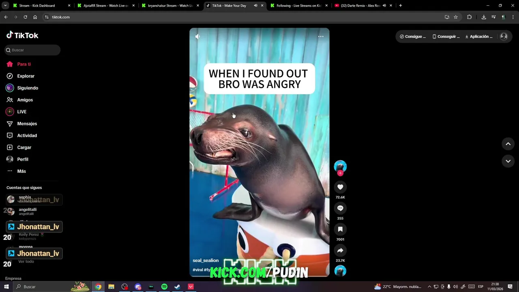Go to the next video with down chevron
Image resolution: width=519 pixels, height=292 pixels.
tap(508, 161)
